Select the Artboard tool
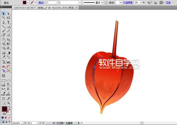177x125 pixels. tap(4, 99)
